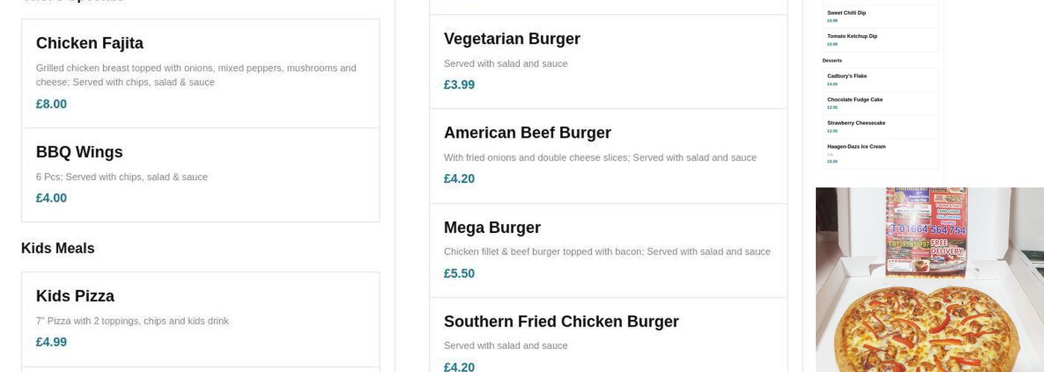Pick the Chocolate Fudge Cake
Screen dimensions: 1044x372
pyautogui.click(x=855, y=100)
